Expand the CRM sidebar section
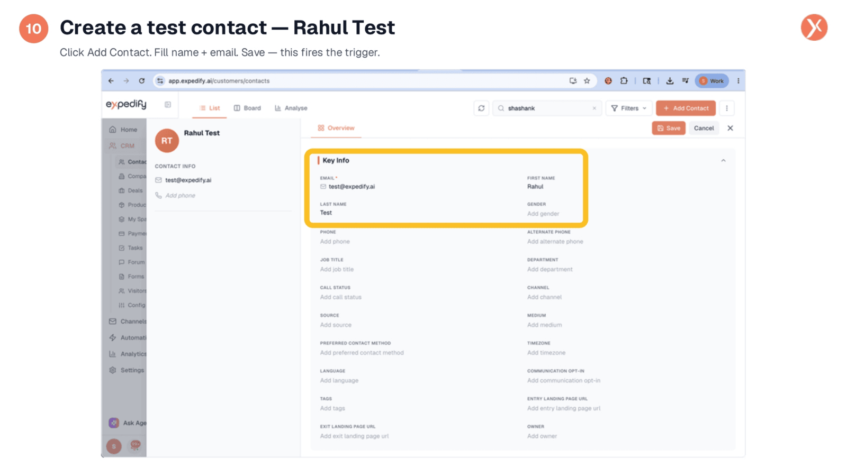 pyautogui.click(x=122, y=145)
